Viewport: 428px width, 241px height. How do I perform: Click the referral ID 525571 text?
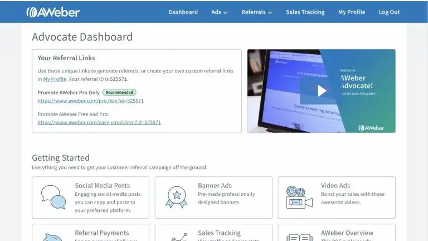[x=119, y=79]
